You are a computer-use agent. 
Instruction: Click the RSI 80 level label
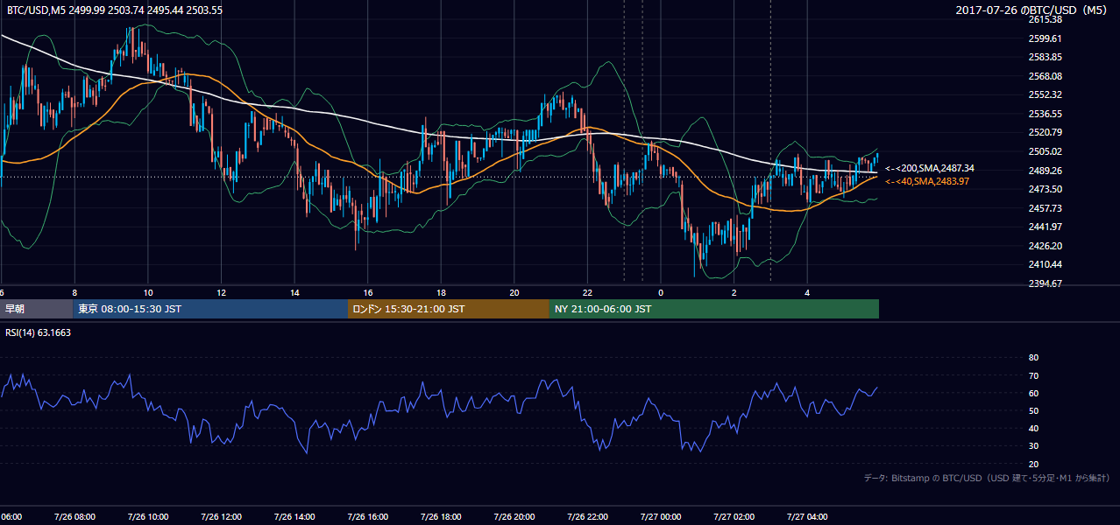coord(1033,358)
